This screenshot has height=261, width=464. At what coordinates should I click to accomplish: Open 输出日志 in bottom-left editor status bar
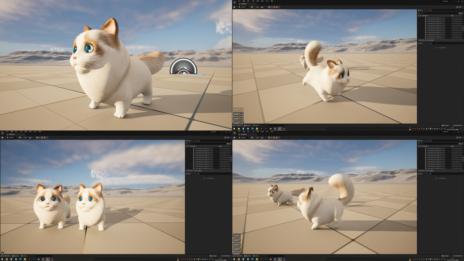15,256
